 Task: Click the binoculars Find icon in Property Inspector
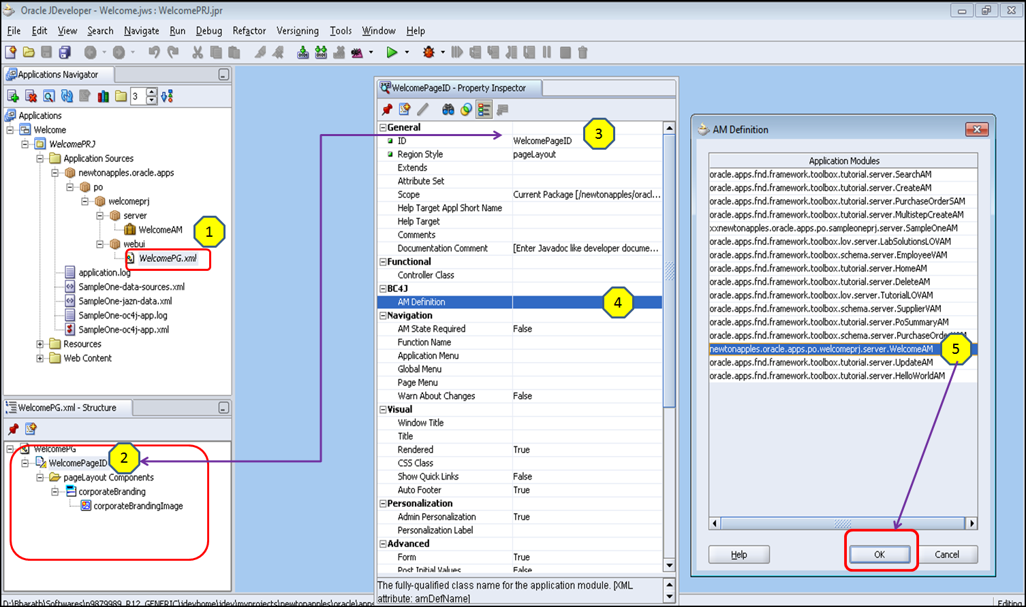[x=448, y=110]
